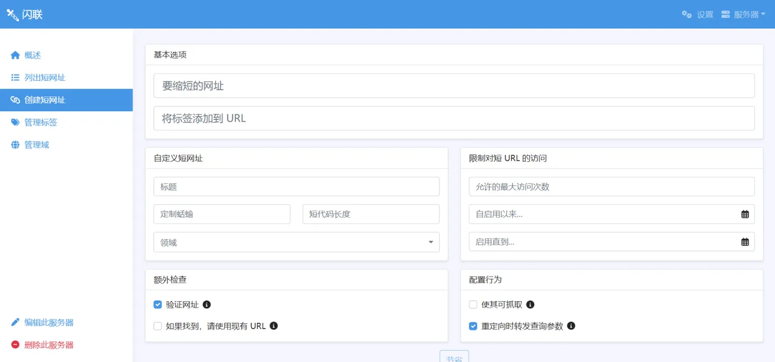Uncheck the 验证网址 checkbox
The width and height of the screenshot is (775, 362).
(x=158, y=305)
